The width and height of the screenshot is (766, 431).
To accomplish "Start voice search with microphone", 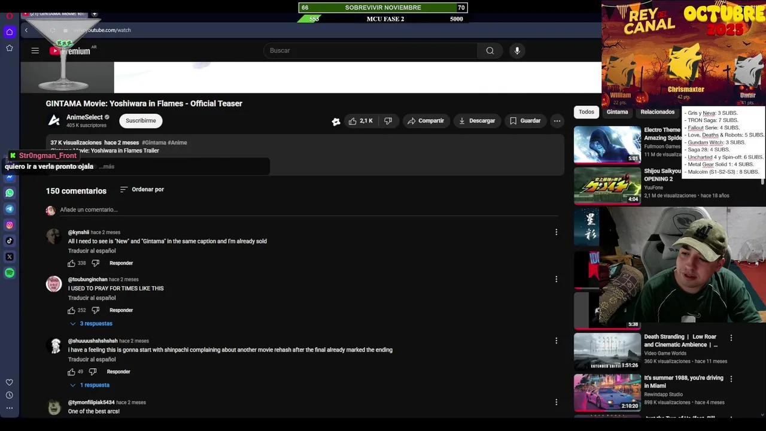I will (x=517, y=51).
